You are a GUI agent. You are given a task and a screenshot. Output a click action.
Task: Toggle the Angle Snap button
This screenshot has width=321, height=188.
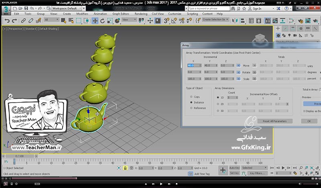(174, 21)
